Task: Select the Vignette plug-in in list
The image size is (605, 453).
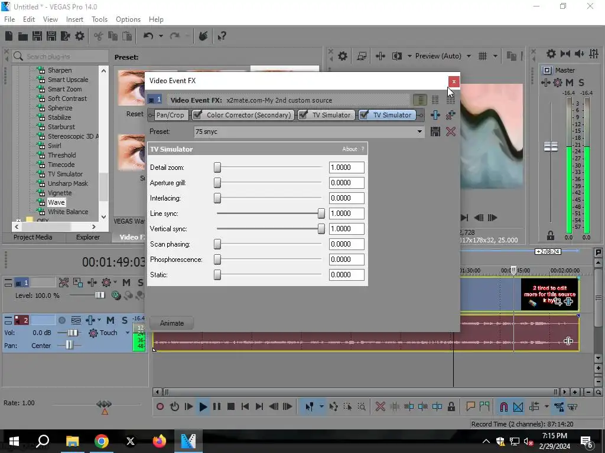Action: pos(60,193)
